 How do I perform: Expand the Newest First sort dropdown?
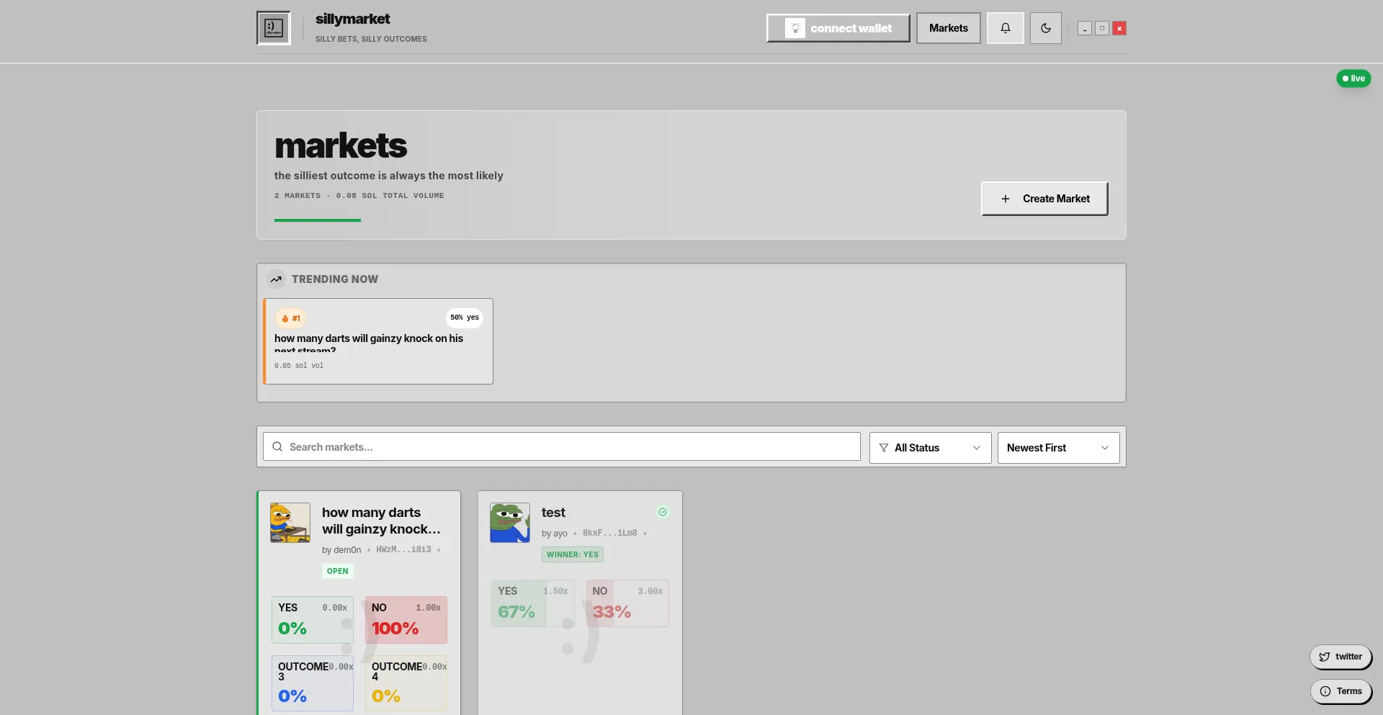pyautogui.click(x=1057, y=448)
